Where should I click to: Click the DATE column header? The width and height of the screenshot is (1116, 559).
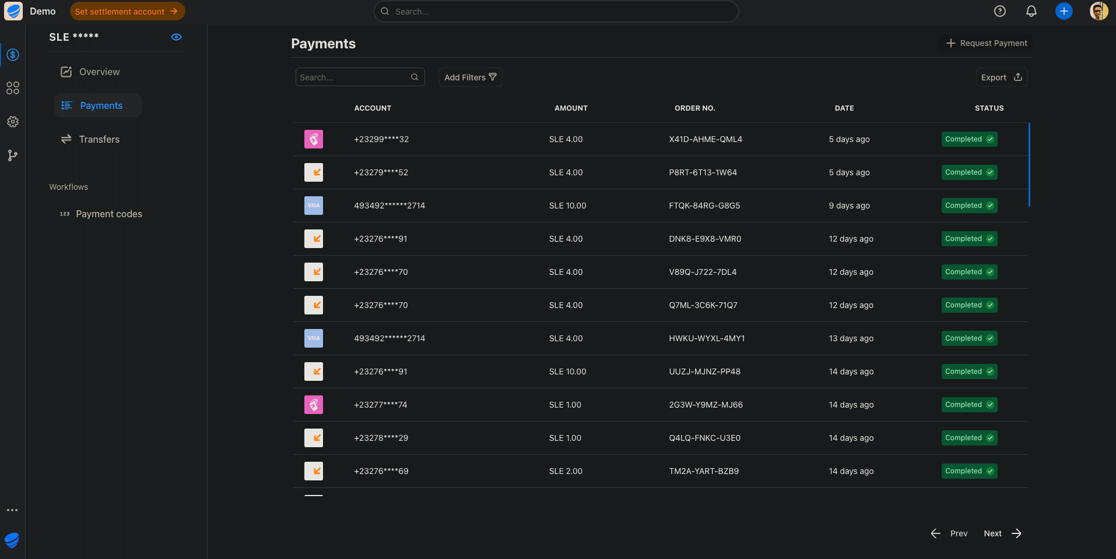(844, 108)
